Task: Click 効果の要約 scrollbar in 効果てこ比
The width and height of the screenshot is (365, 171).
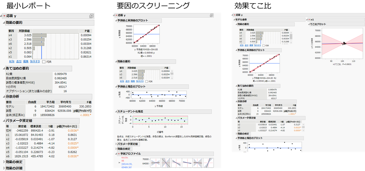Action: (291, 38)
